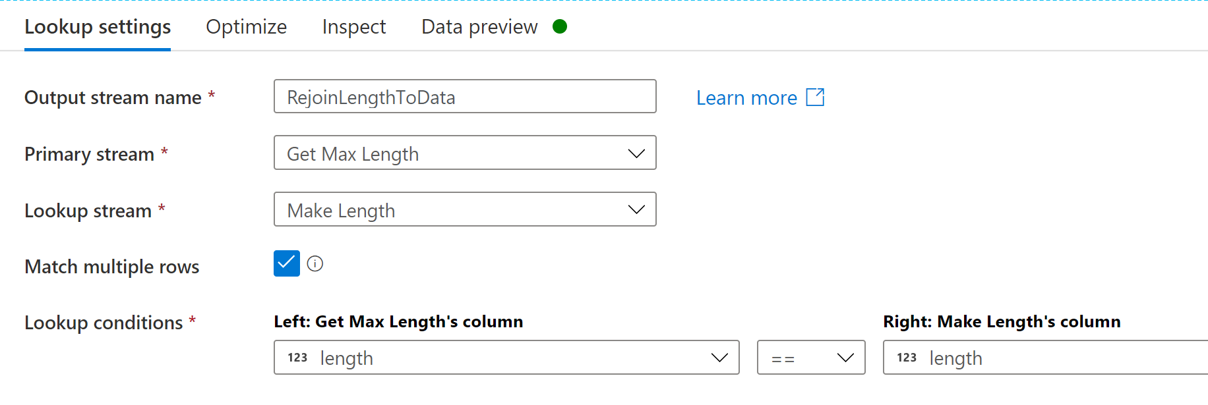Image resolution: width=1208 pixels, height=405 pixels.
Task: Switch to the Optimize tab
Action: [x=246, y=27]
